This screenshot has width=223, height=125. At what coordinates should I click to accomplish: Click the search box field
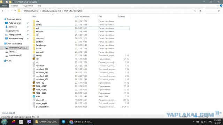pos(213,11)
